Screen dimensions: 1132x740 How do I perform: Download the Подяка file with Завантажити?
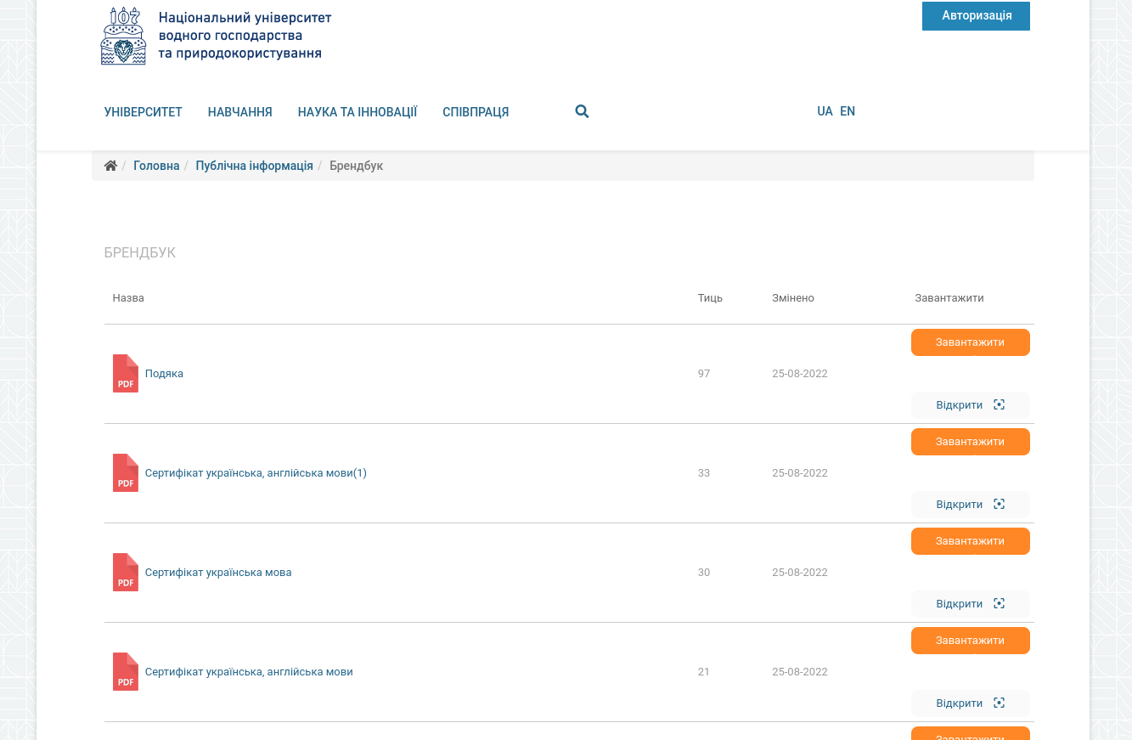(x=970, y=342)
